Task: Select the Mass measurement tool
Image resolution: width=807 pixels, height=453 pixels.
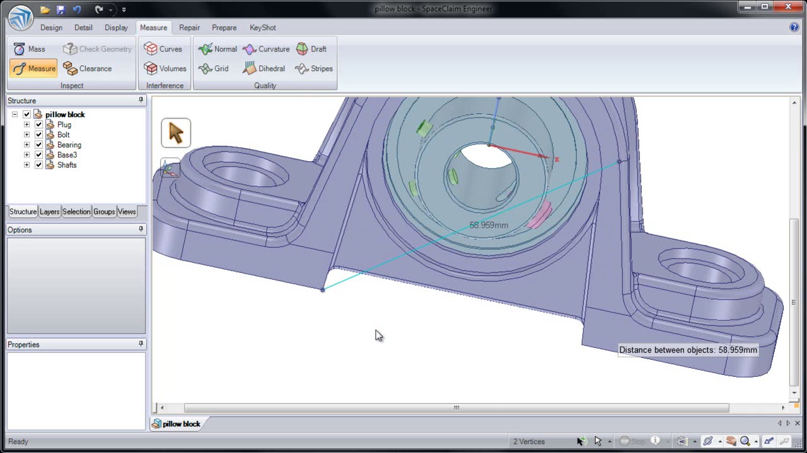Action: point(29,49)
